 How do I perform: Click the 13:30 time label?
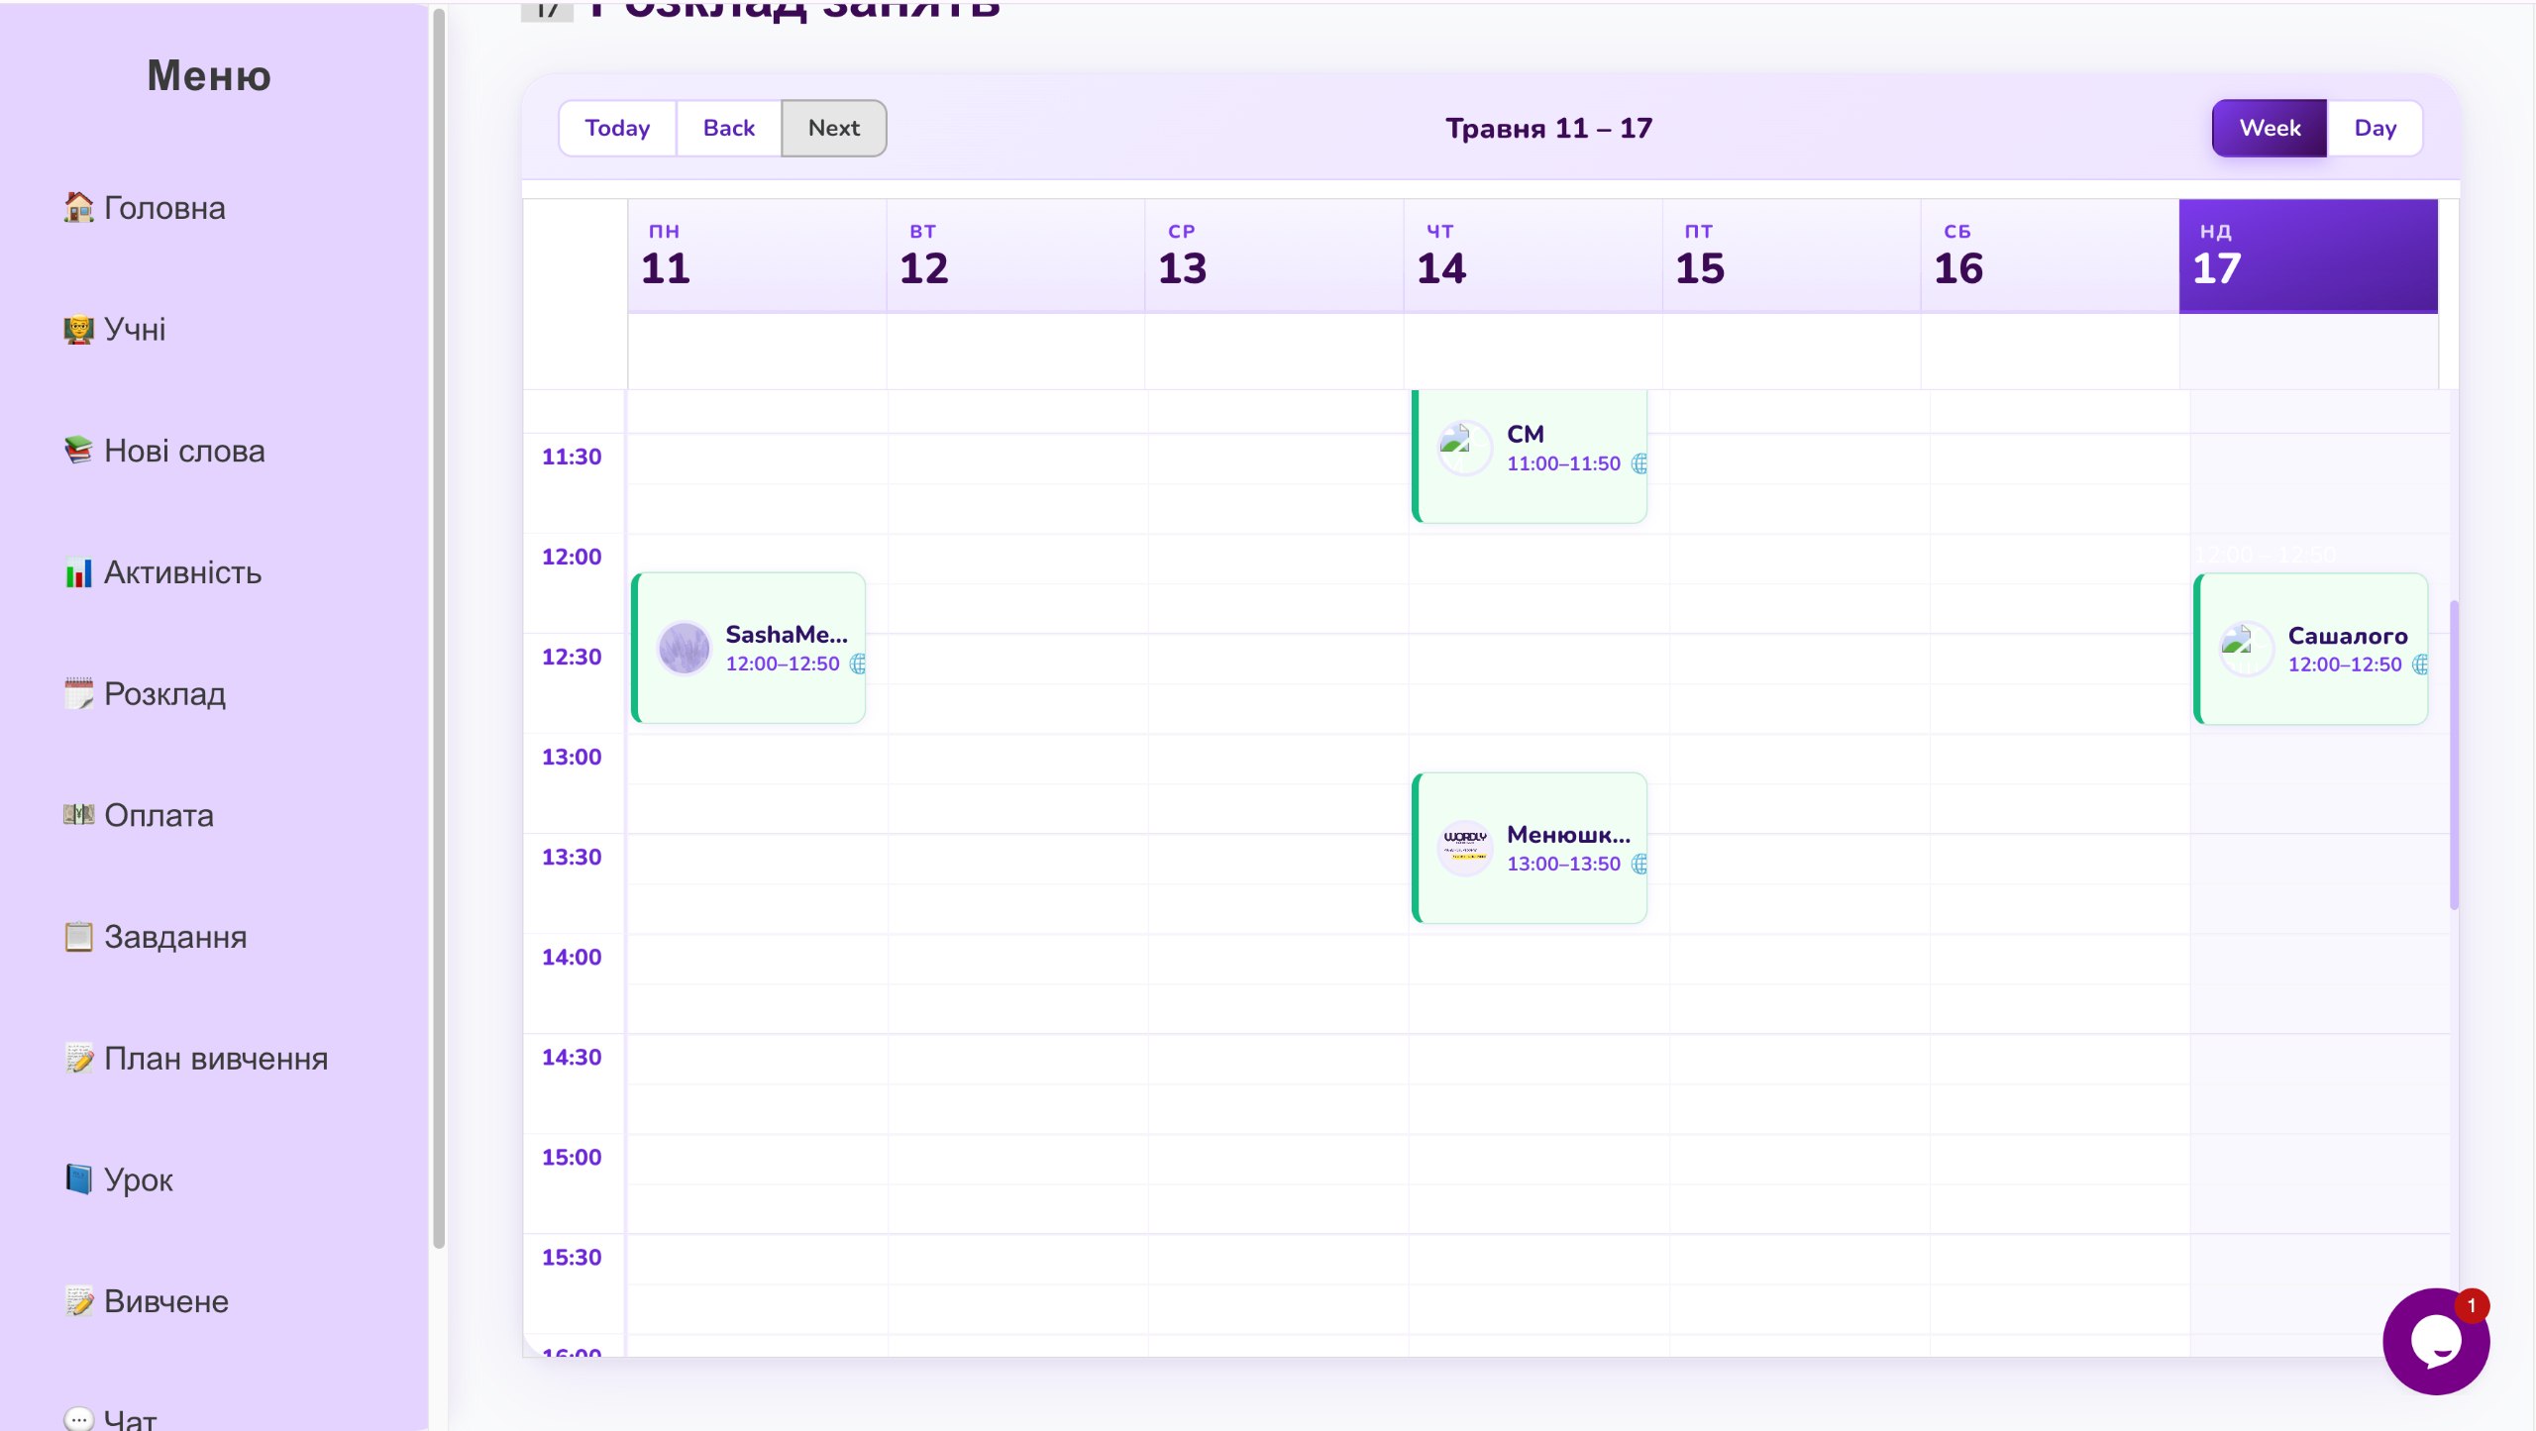tap(572, 857)
